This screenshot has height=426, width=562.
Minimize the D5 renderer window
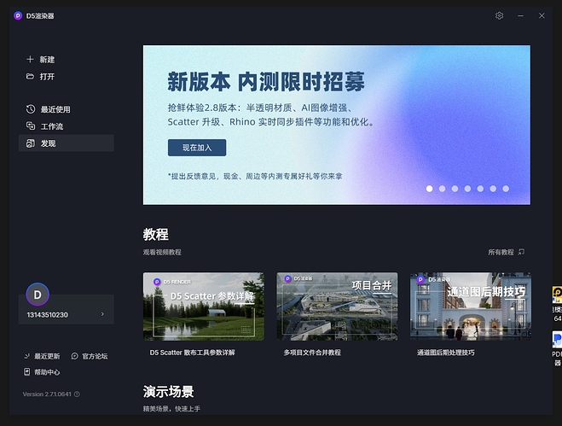point(520,15)
